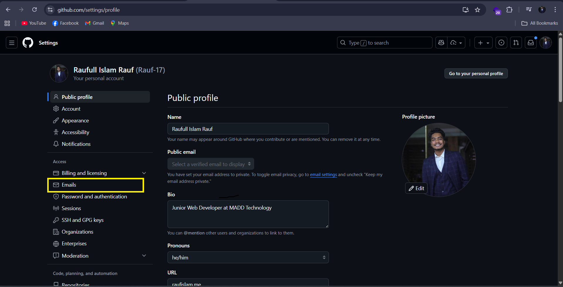Open the browser Extensions puzzle icon
The width and height of the screenshot is (563, 287).
[x=510, y=10]
